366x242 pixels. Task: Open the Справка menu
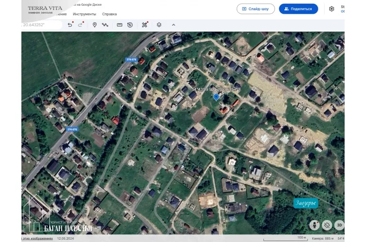tap(109, 14)
